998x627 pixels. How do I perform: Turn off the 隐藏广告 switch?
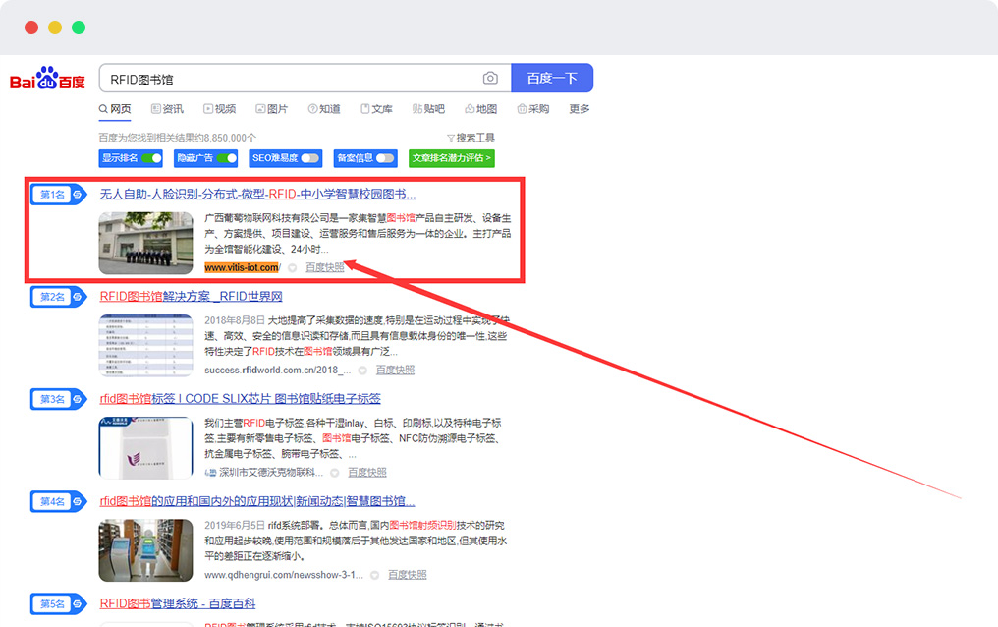[227, 158]
